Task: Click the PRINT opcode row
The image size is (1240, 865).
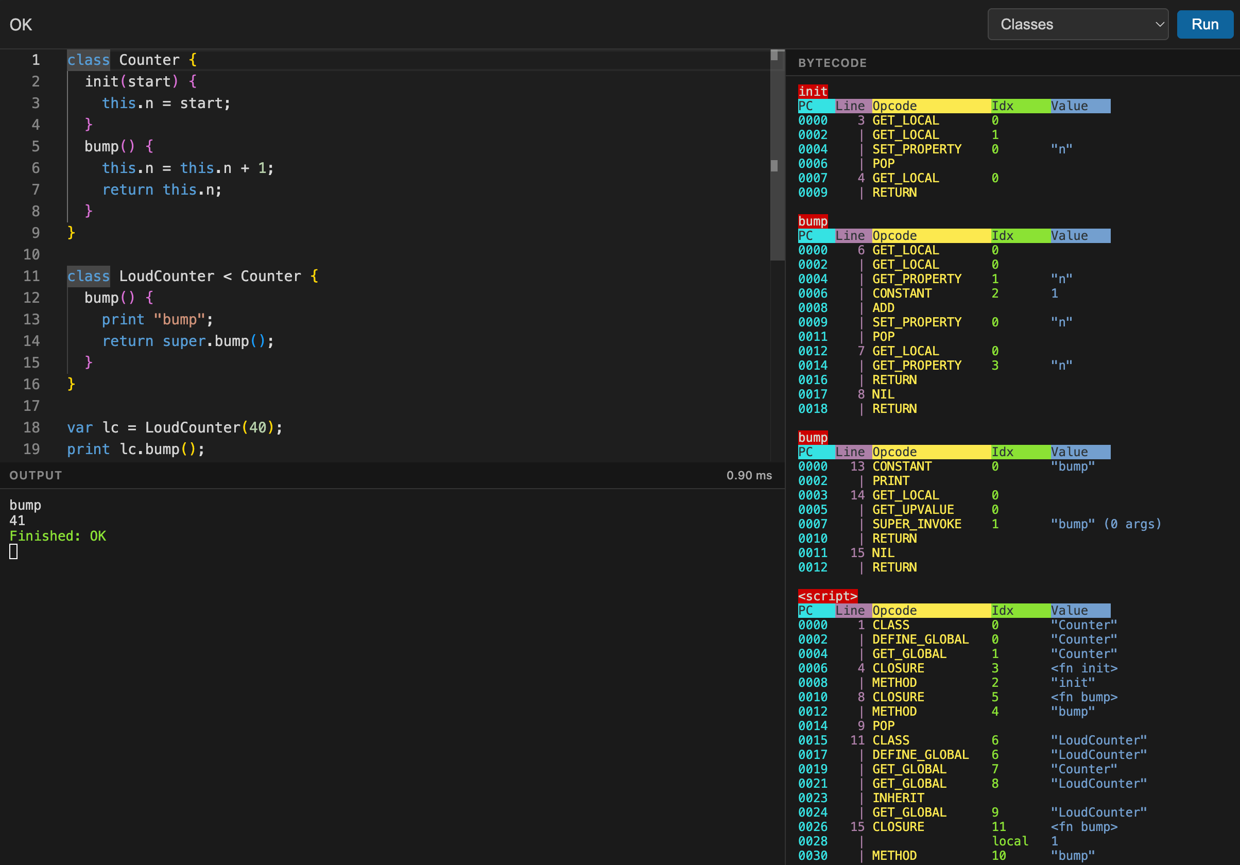Action: (x=891, y=481)
